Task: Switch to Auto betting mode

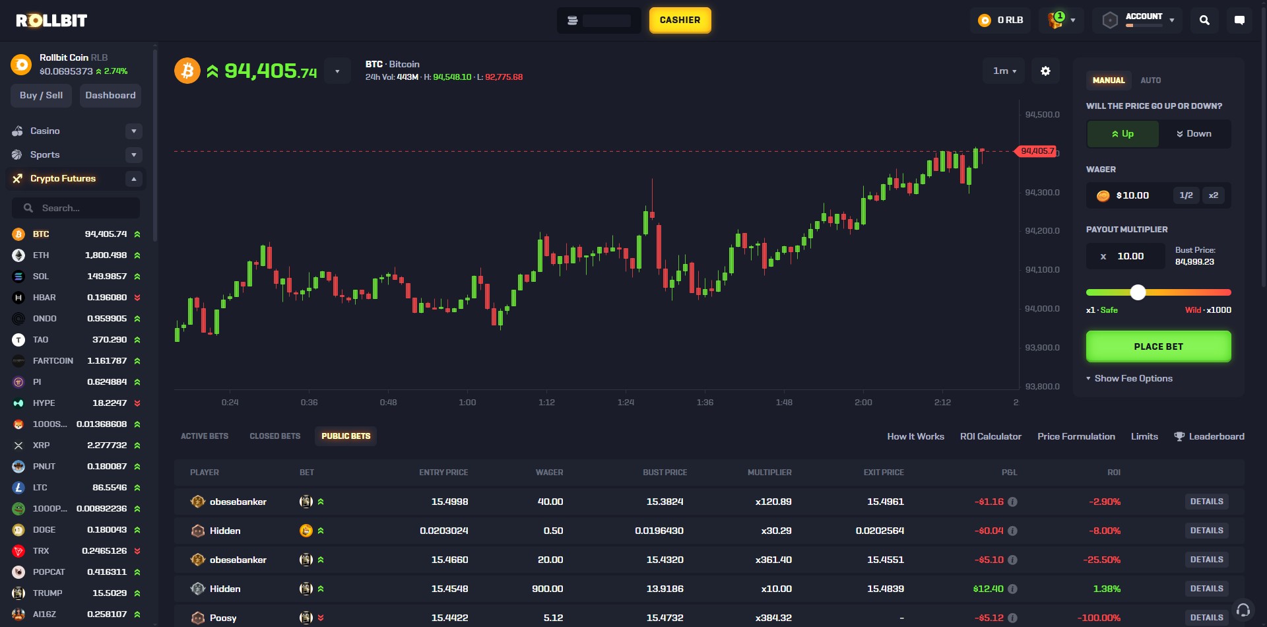Action: click(x=1151, y=81)
